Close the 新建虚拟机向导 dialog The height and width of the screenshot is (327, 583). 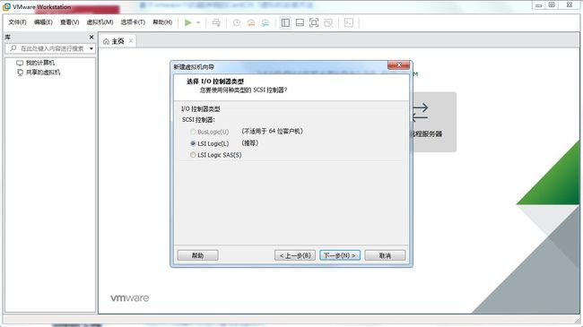point(398,65)
